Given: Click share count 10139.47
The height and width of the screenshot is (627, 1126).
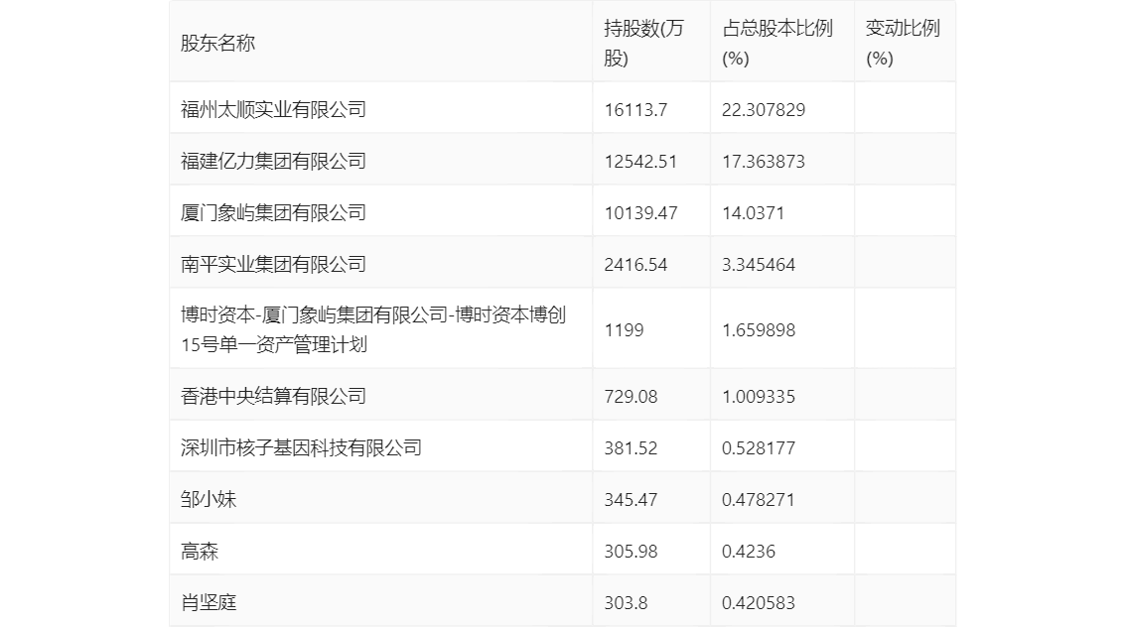Looking at the screenshot, I should (640, 213).
